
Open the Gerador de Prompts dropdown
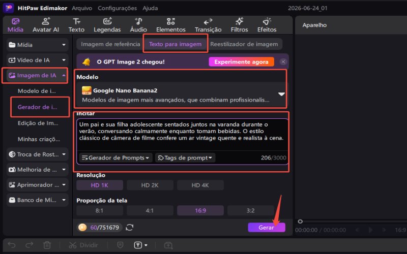[116, 158]
